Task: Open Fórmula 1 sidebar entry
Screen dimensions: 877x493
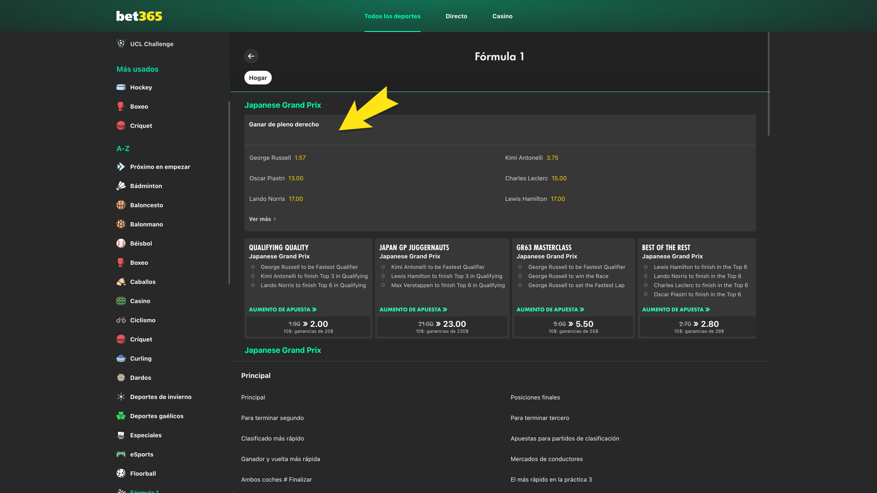Action: tap(144, 491)
